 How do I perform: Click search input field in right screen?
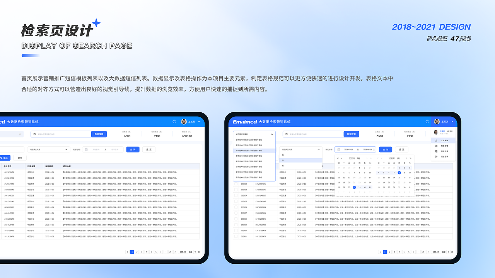(x=313, y=134)
